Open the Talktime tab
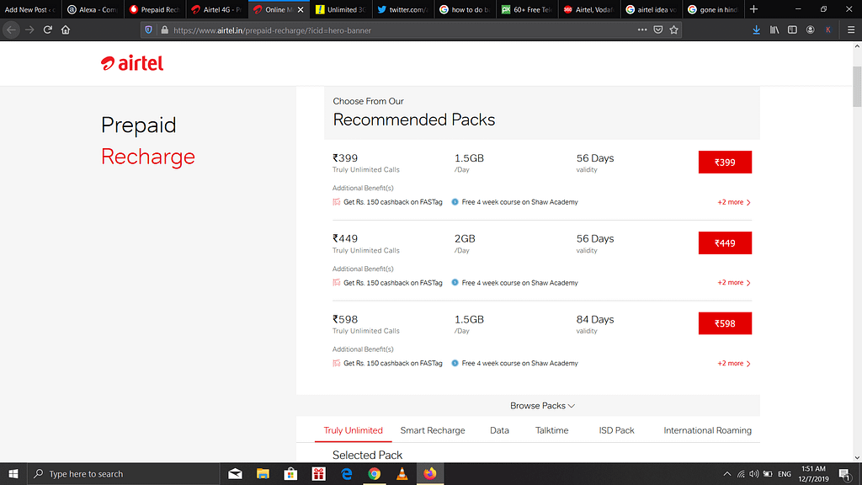The height and width of the screenshot is (485, 862). point(551,430)
